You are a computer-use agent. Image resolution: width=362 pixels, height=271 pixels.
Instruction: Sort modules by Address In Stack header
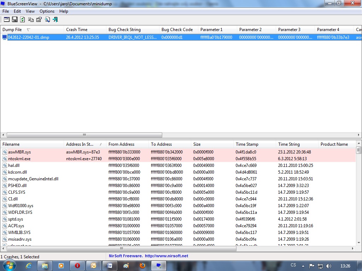pos(85,144)
